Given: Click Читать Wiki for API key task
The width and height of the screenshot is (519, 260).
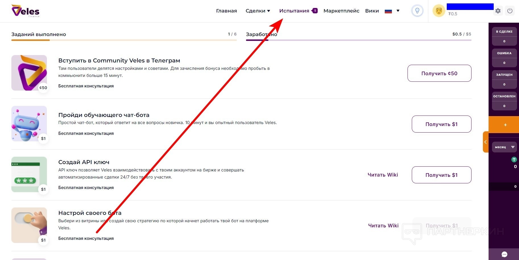Looking at the screenshot, I should [382, 175].
